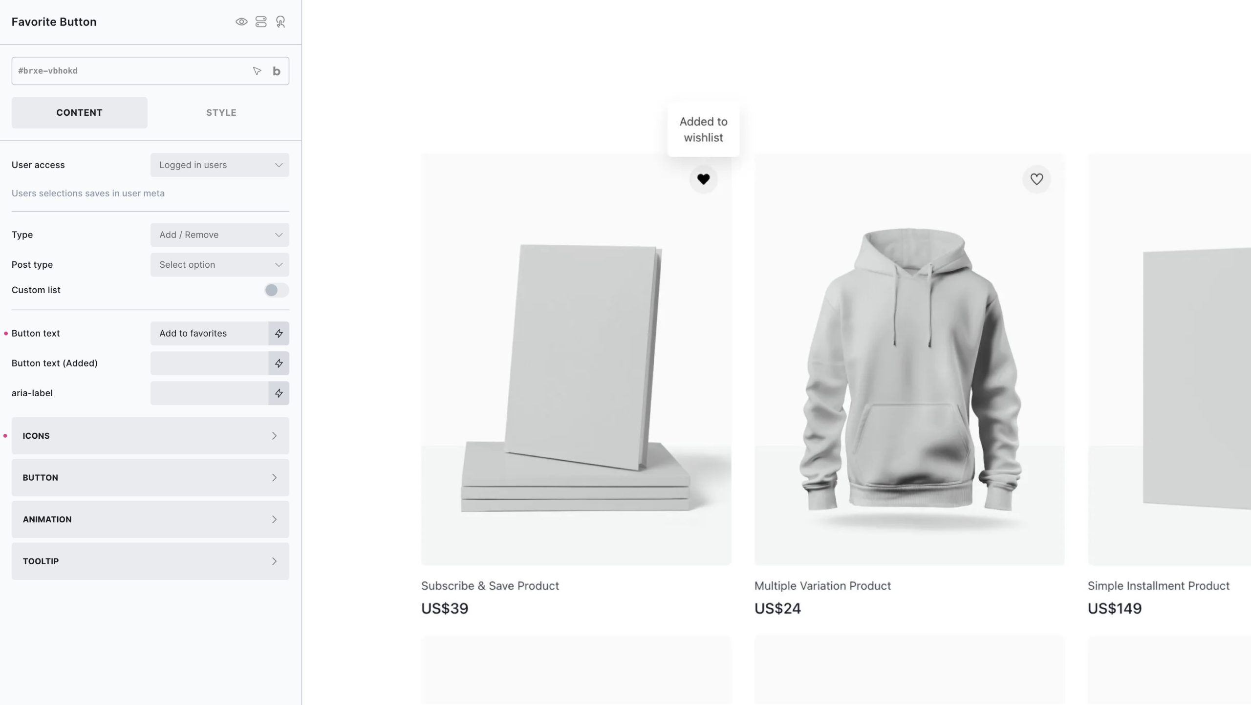Open the interactions icon in panel header
This screenshot has width=1251, height=705.
(x=280, y=22)
